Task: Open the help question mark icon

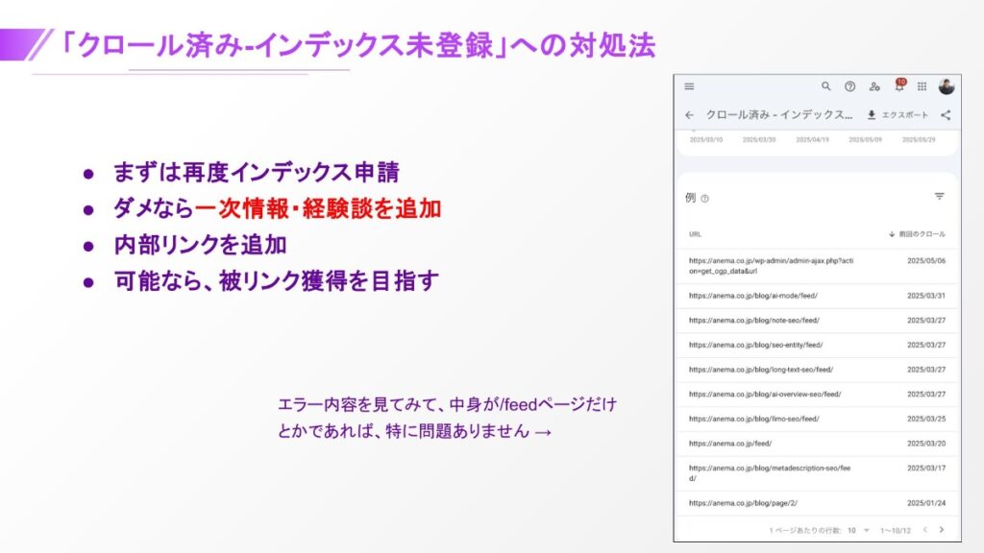Action: click(x=849, y=86)
